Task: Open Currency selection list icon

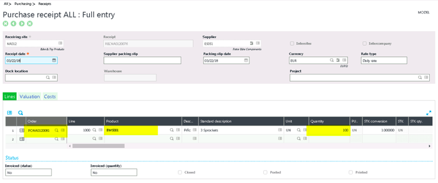Action: pos(344,60)
